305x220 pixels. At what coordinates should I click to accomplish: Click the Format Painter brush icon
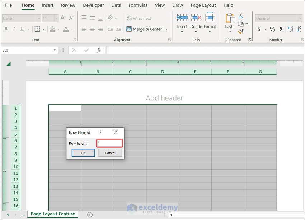click(x=241, y=32)
